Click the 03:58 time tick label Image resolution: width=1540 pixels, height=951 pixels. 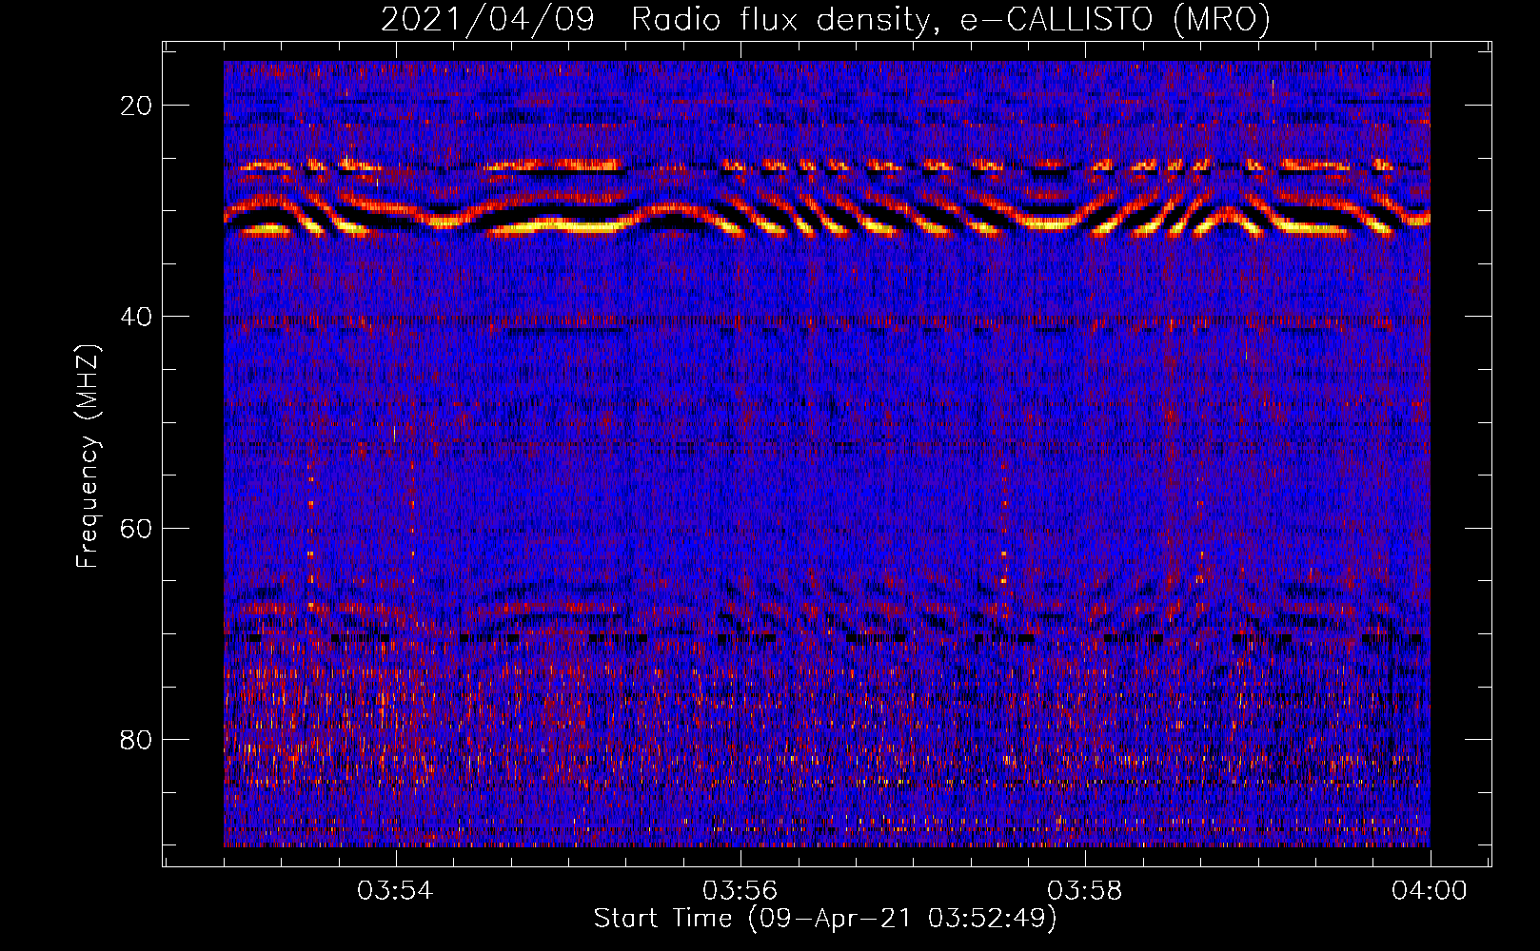(x=1085, y=891)
